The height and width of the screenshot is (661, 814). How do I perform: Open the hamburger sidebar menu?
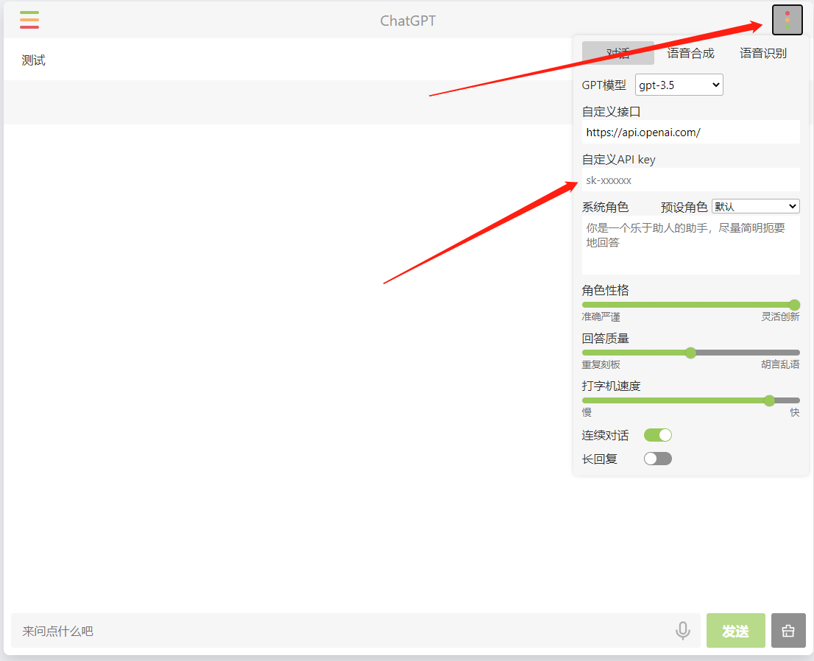coord(29,20)
